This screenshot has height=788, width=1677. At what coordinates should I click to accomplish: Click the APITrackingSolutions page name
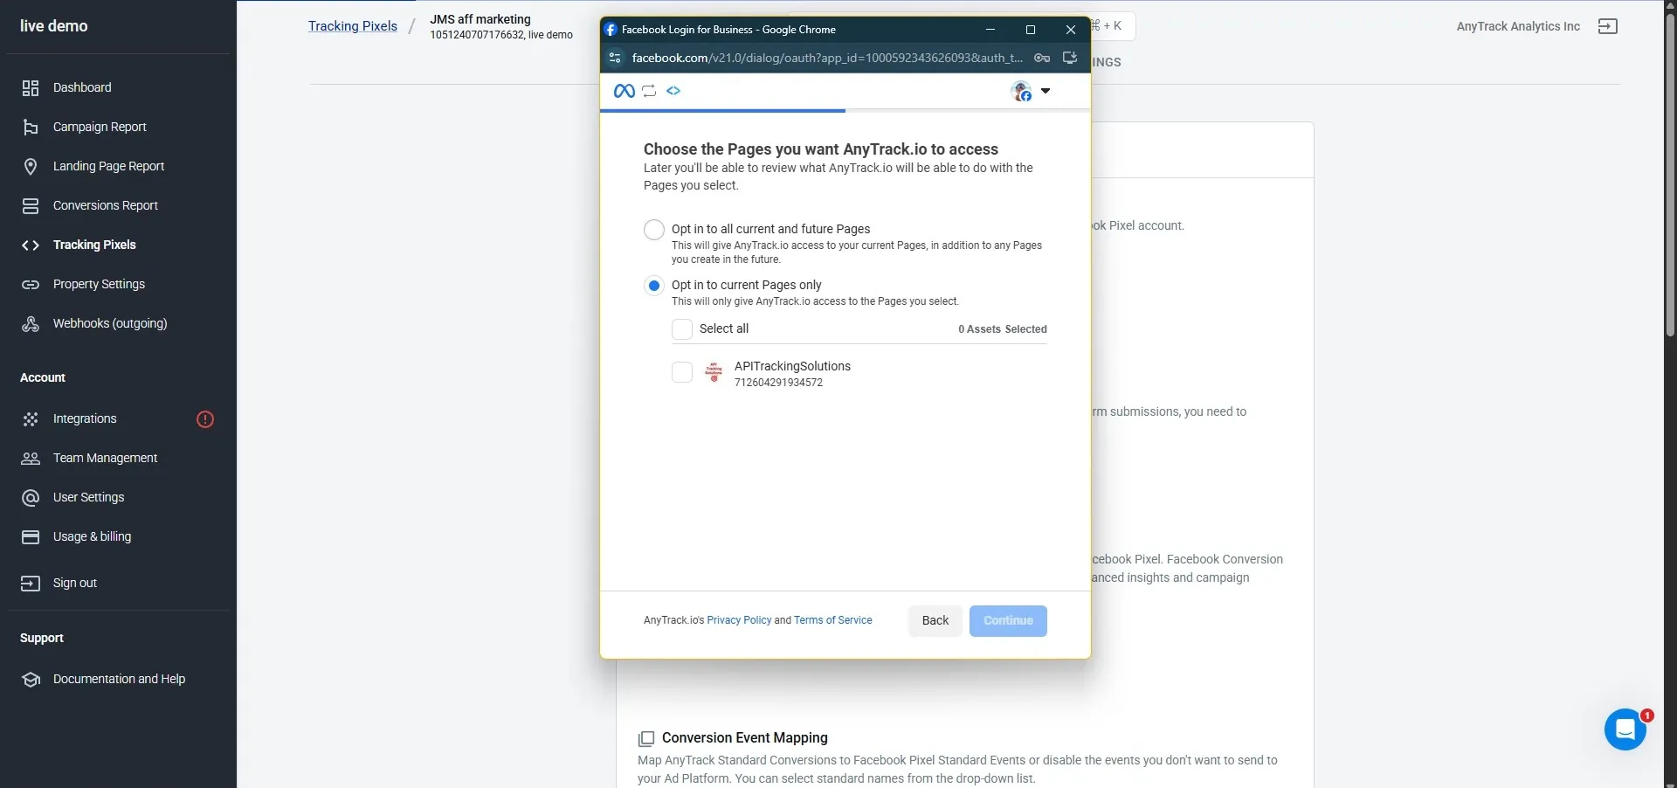(792, 366)
